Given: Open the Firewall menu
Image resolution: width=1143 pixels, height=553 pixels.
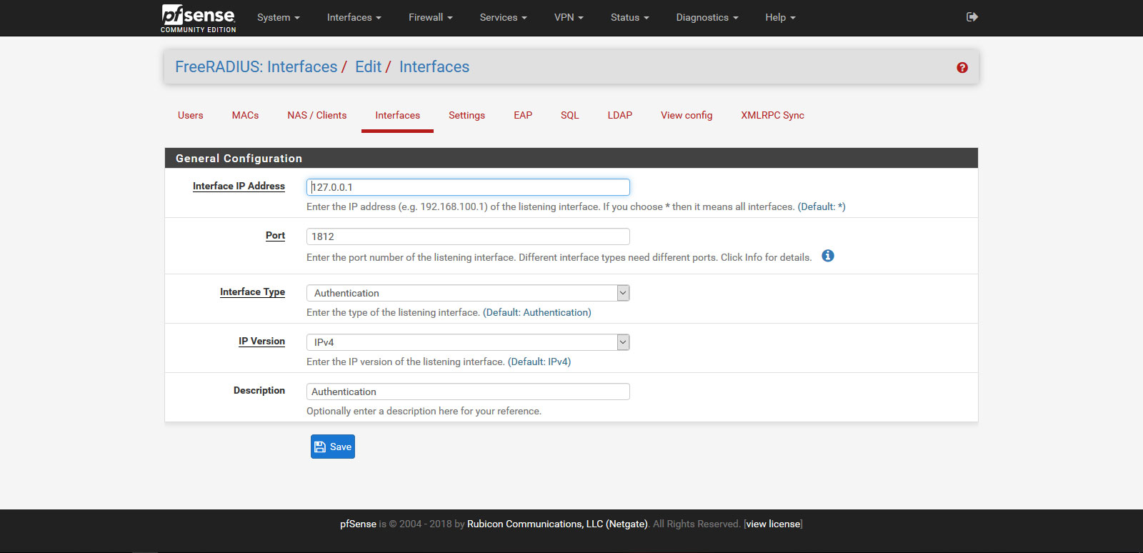Looking at the screenshot, I should pyautogui.click(x=431, y=17).
